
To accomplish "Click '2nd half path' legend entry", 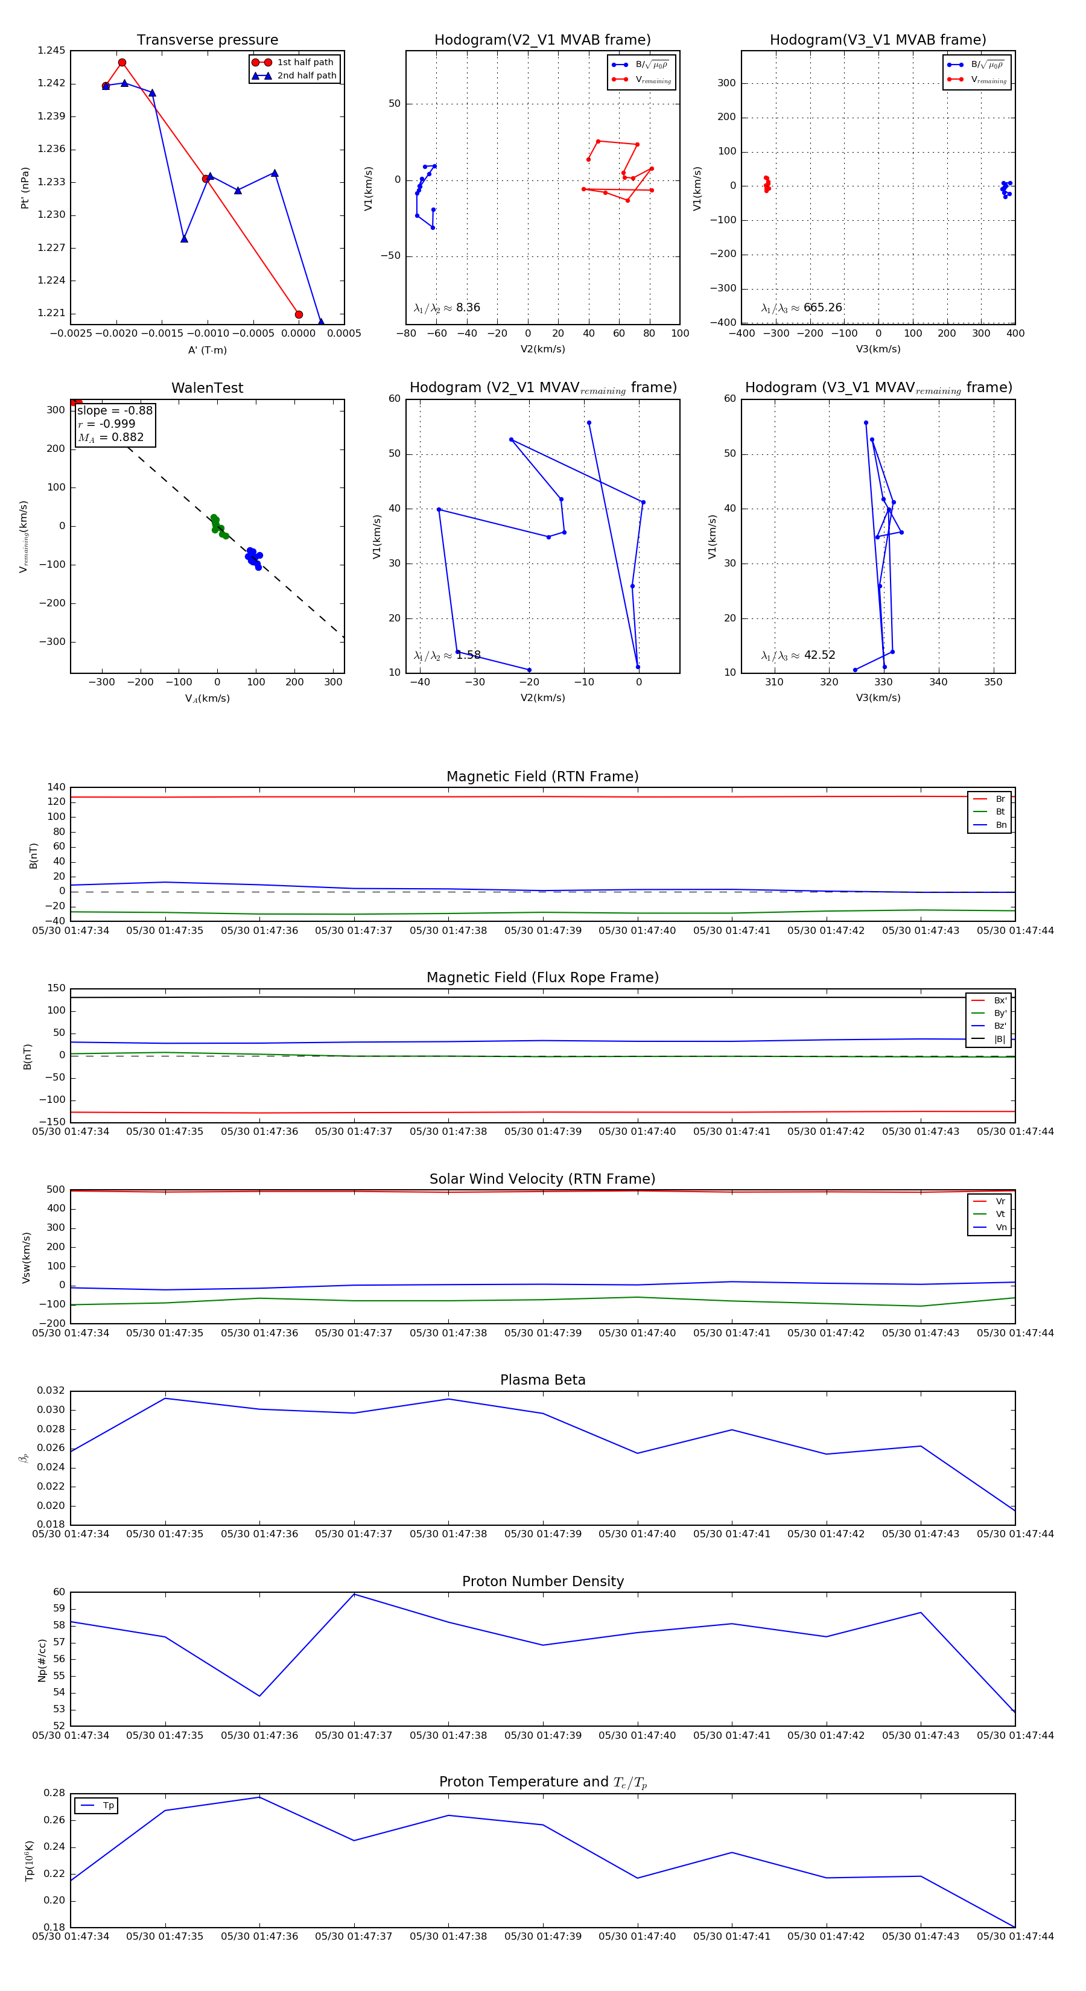I will 294,76.
